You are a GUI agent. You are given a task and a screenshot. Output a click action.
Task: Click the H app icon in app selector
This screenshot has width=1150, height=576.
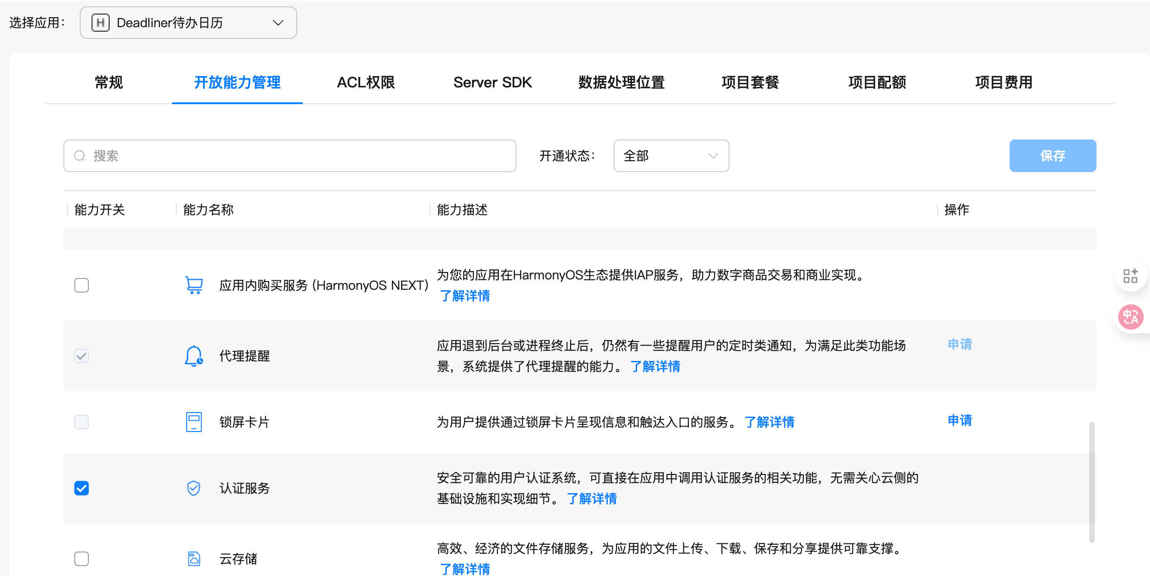[x=101, y=23]
